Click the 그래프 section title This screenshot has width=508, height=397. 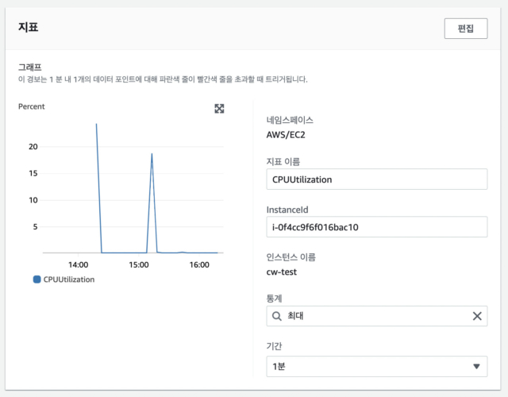(x=30, y=67)
